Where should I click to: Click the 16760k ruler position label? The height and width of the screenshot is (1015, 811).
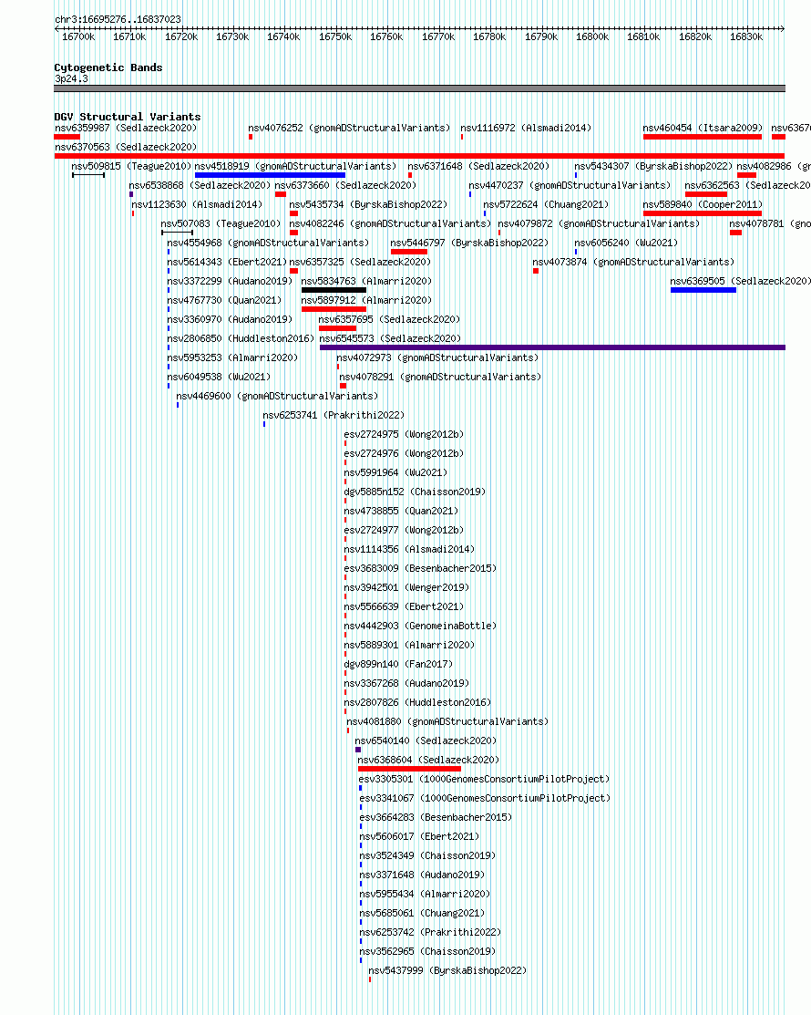point(386,36)
